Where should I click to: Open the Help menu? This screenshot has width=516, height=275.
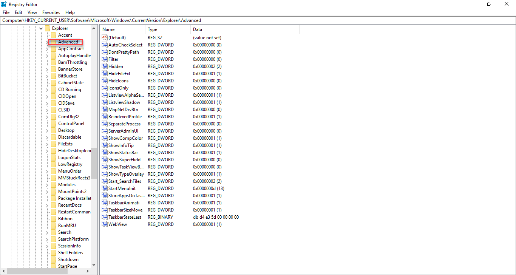pyautogui.click(x=70, y=12)
